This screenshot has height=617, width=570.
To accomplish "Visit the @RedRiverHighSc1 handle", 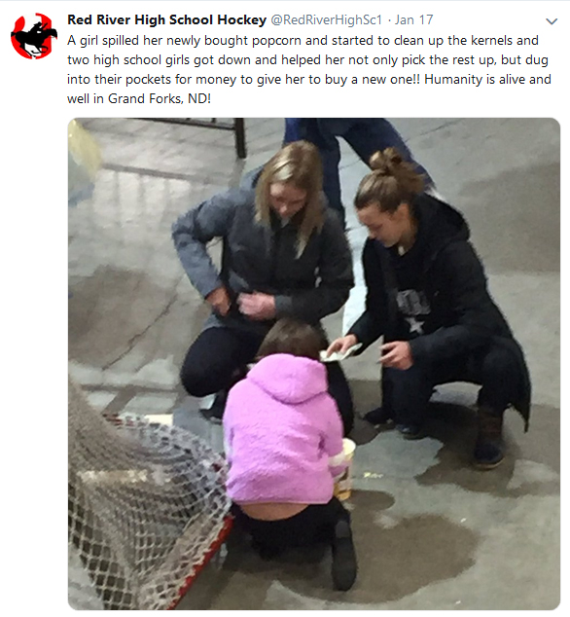I will click(x=327, y=19).
